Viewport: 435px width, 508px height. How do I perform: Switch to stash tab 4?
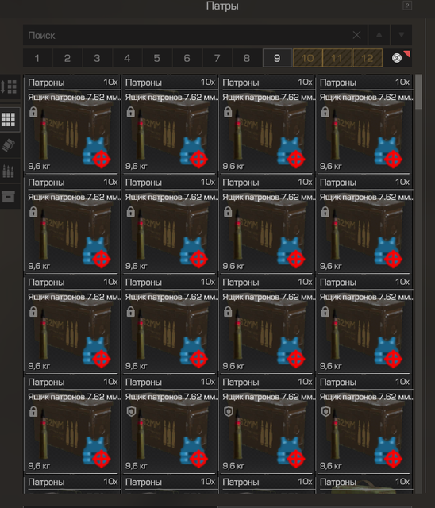127,58
